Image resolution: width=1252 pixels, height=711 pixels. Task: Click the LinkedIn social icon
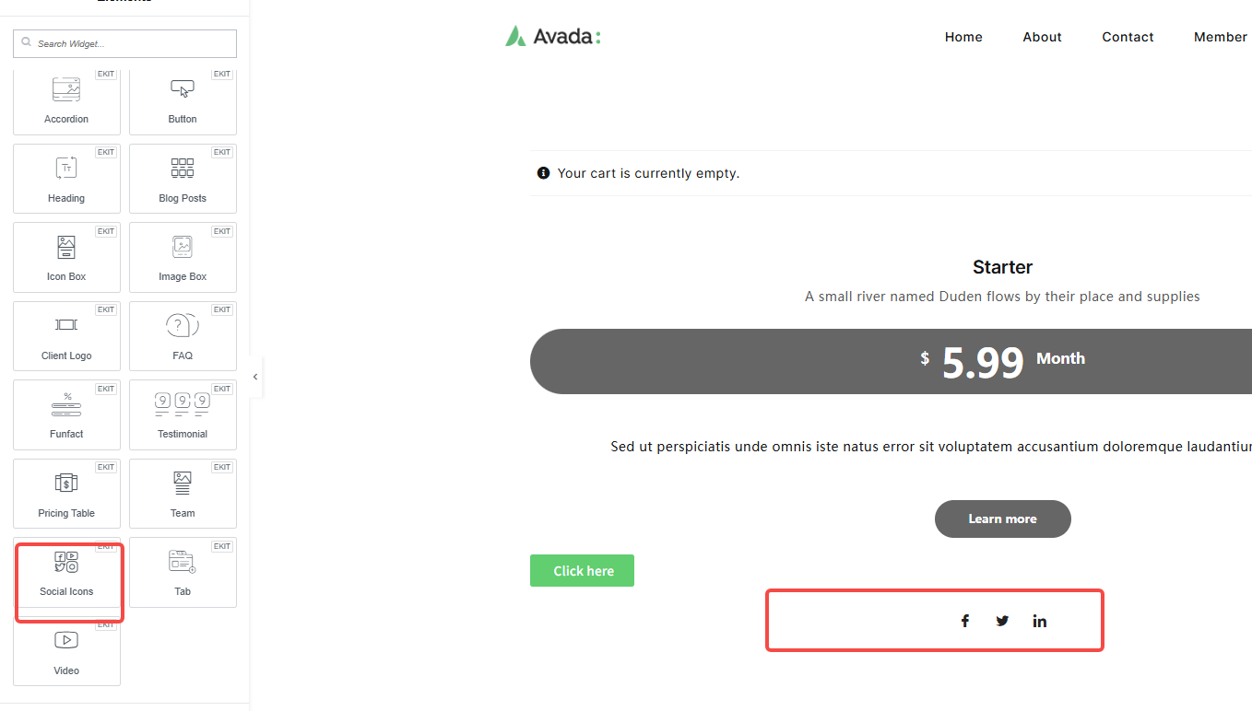click(1039, 620)
